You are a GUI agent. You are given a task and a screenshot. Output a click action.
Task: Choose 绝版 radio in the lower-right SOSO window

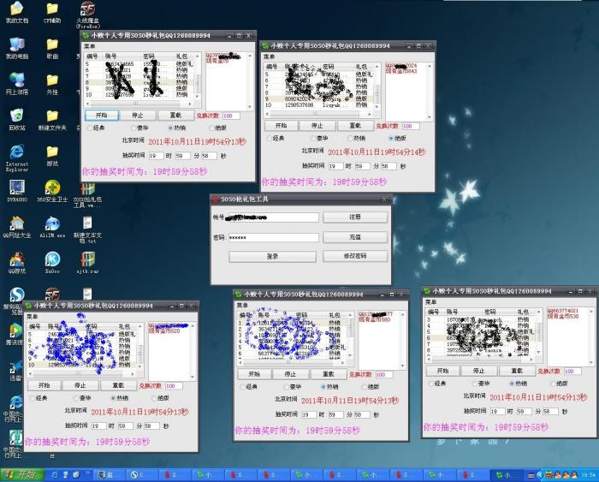pyautogui.click(x=553, y=384)
